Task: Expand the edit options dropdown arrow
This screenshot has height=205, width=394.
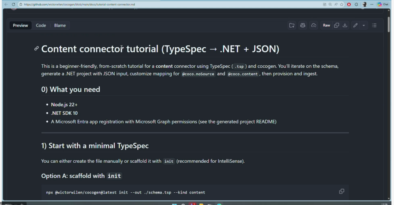Action: pyautogui.click(x=364, y=25)
